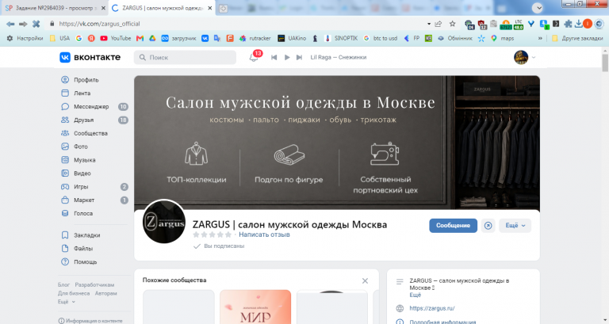Bookmark this page with star icon
Viewport: 609px width, 324px height.
pyautogui.click(x=453, y=24)
